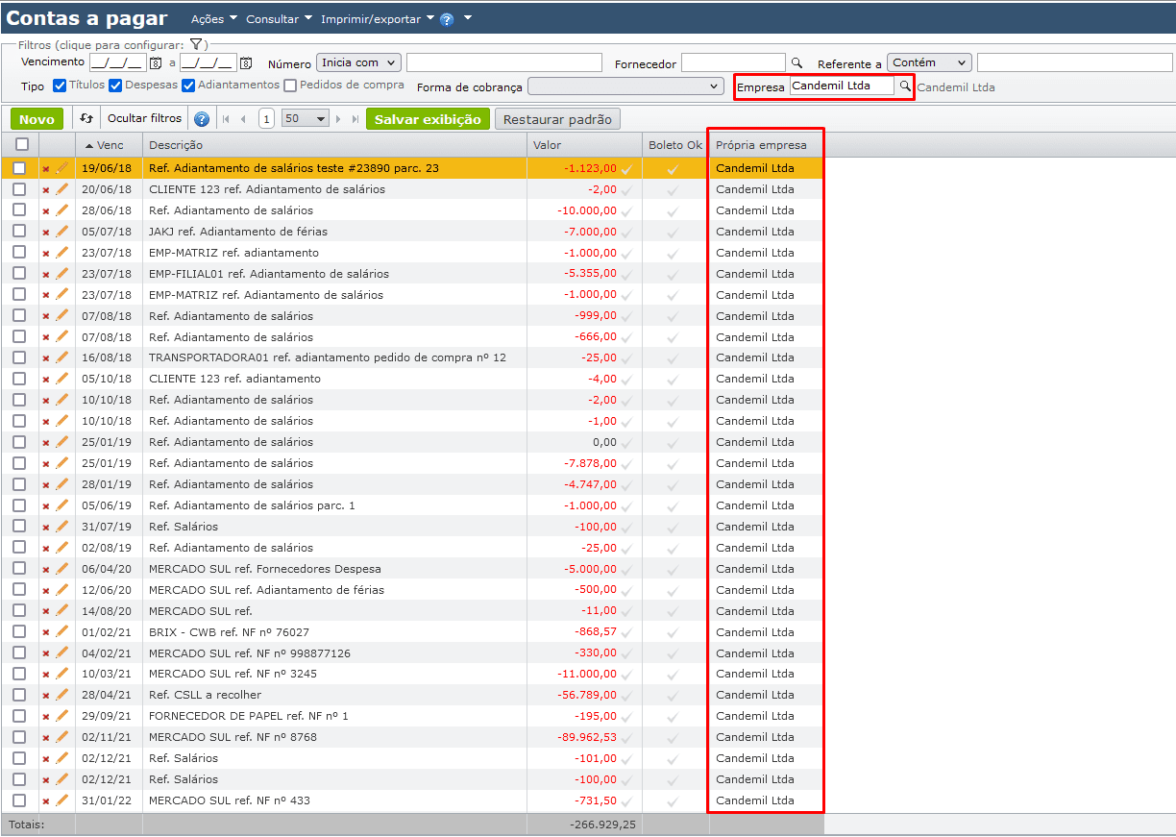1176x837 pixels.
Task: Sort by the Própria empresa column header
Action: (767, 145)
